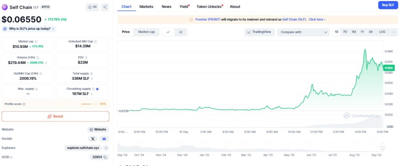Copy the UCID 32854 using copy icon
This screenshot has height=166, width=399.
click(105, 157)
